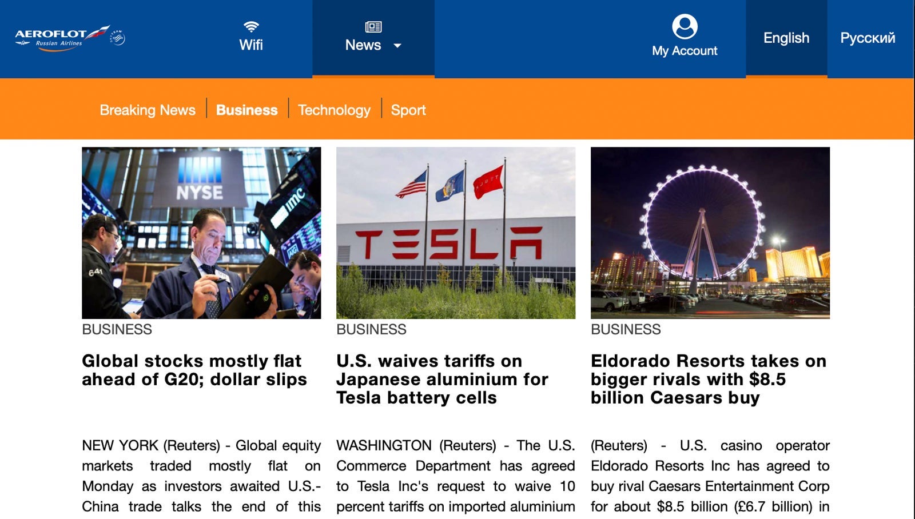The height and width of the screenshot is (519, 915).
Task: Open 'Eldorado Resorts takes on' headline
Action: 709,380
